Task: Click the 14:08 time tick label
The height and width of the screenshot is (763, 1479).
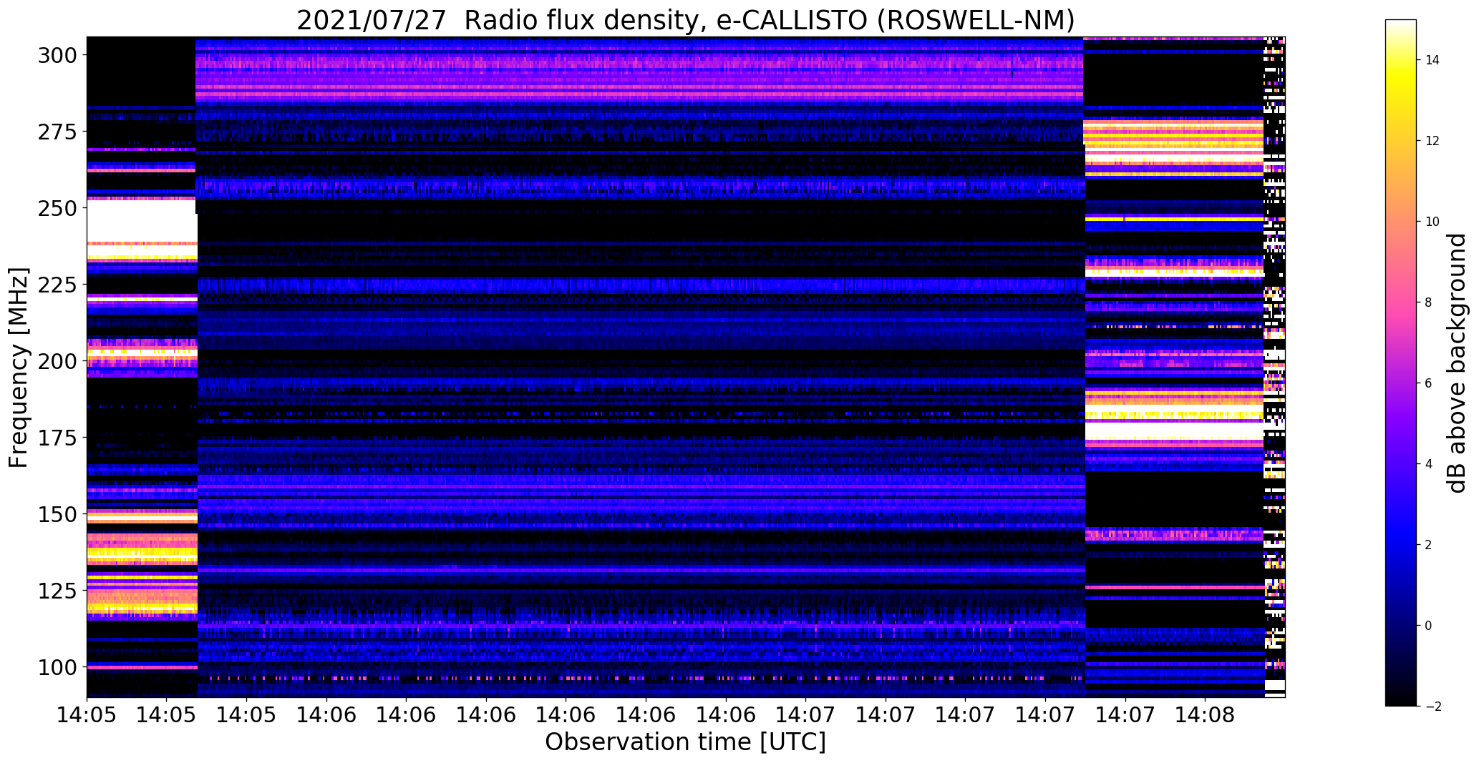Action: [1205, 714]
